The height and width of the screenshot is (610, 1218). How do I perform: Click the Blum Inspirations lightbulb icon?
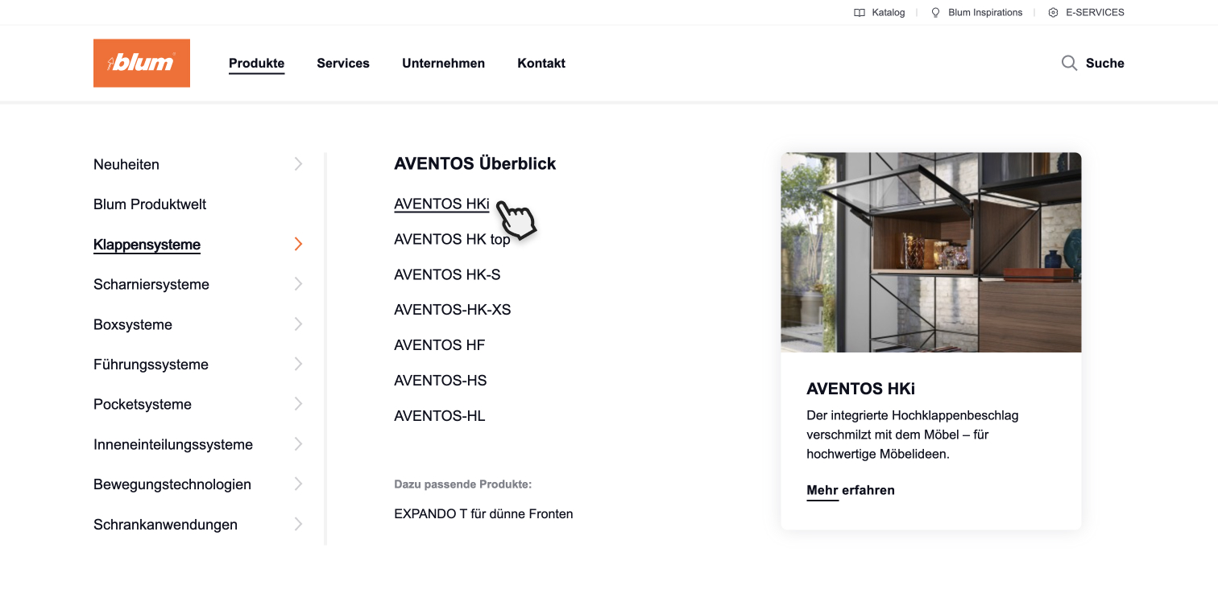pos(935,13)
